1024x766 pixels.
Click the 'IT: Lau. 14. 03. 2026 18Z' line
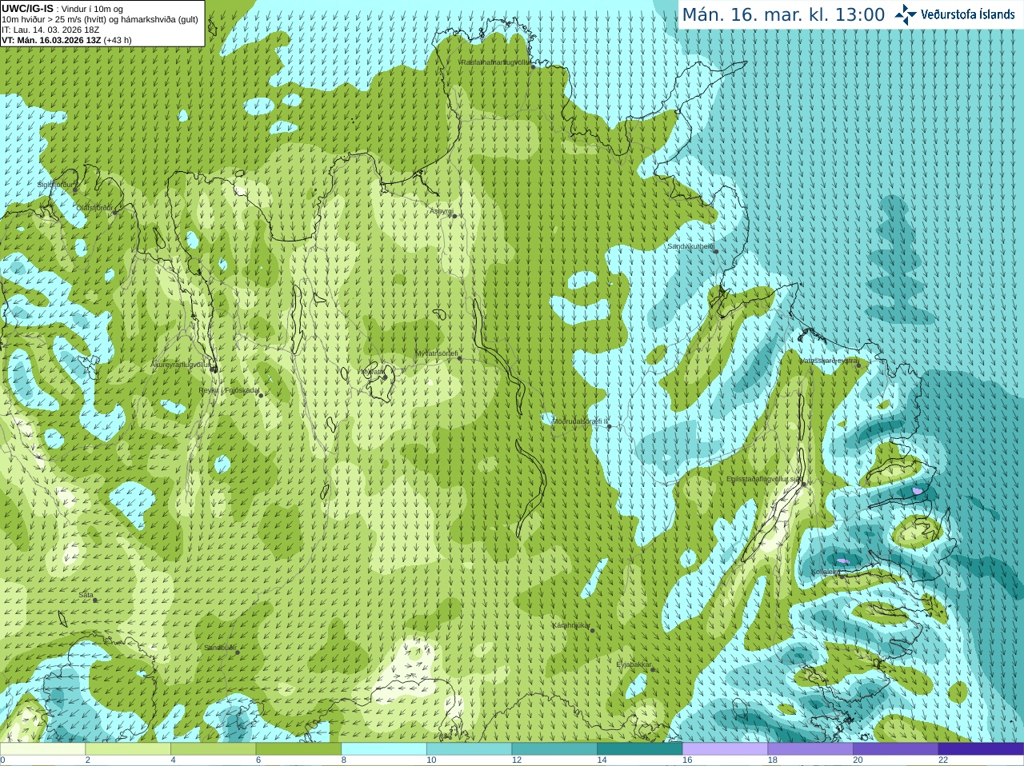pyautogui.click(x=50, y=30)
